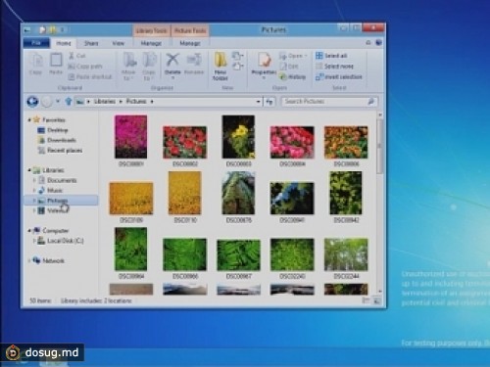
Task: Select the DSC00803 yellow flower thumbnail
Action: [238, 137]
